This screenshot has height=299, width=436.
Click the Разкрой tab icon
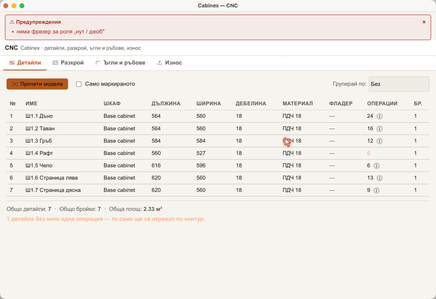(x=55, y=63)
